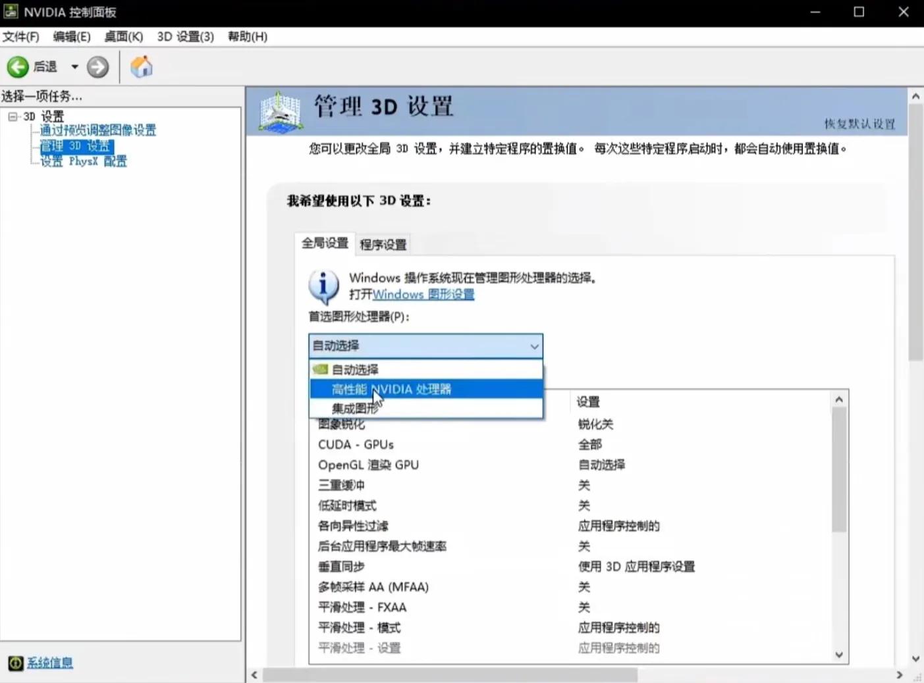The image size is (924, 683).
Task: Click the NVIDIA home icon in toolbar
Action: [141, 66]
